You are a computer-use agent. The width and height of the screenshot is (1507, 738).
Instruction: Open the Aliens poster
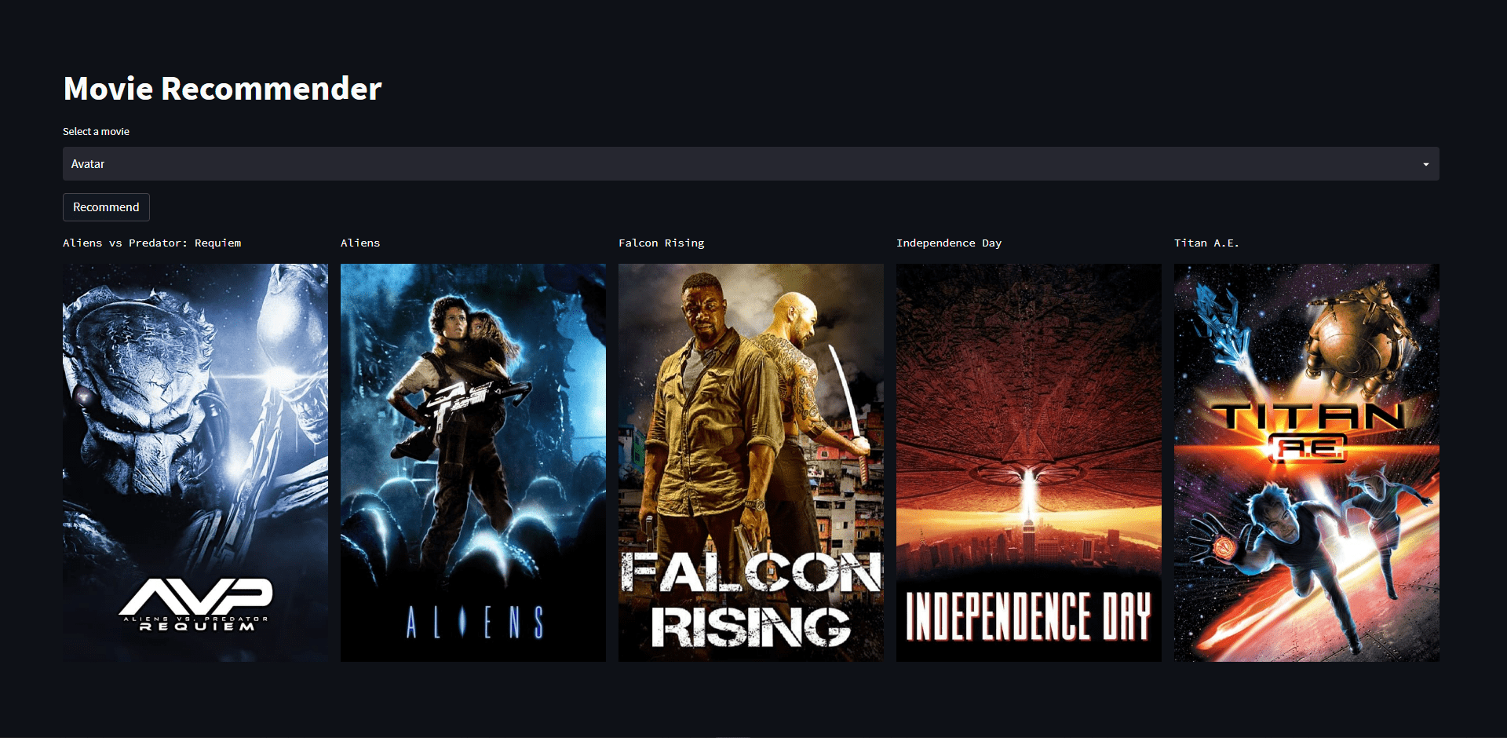point(473,462)
